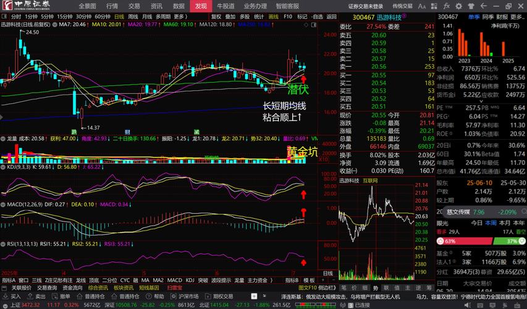Expand 多周期 multi-period dropdown
The height and width of the screenshot is (309, 527).
click(x=163, y=17)
